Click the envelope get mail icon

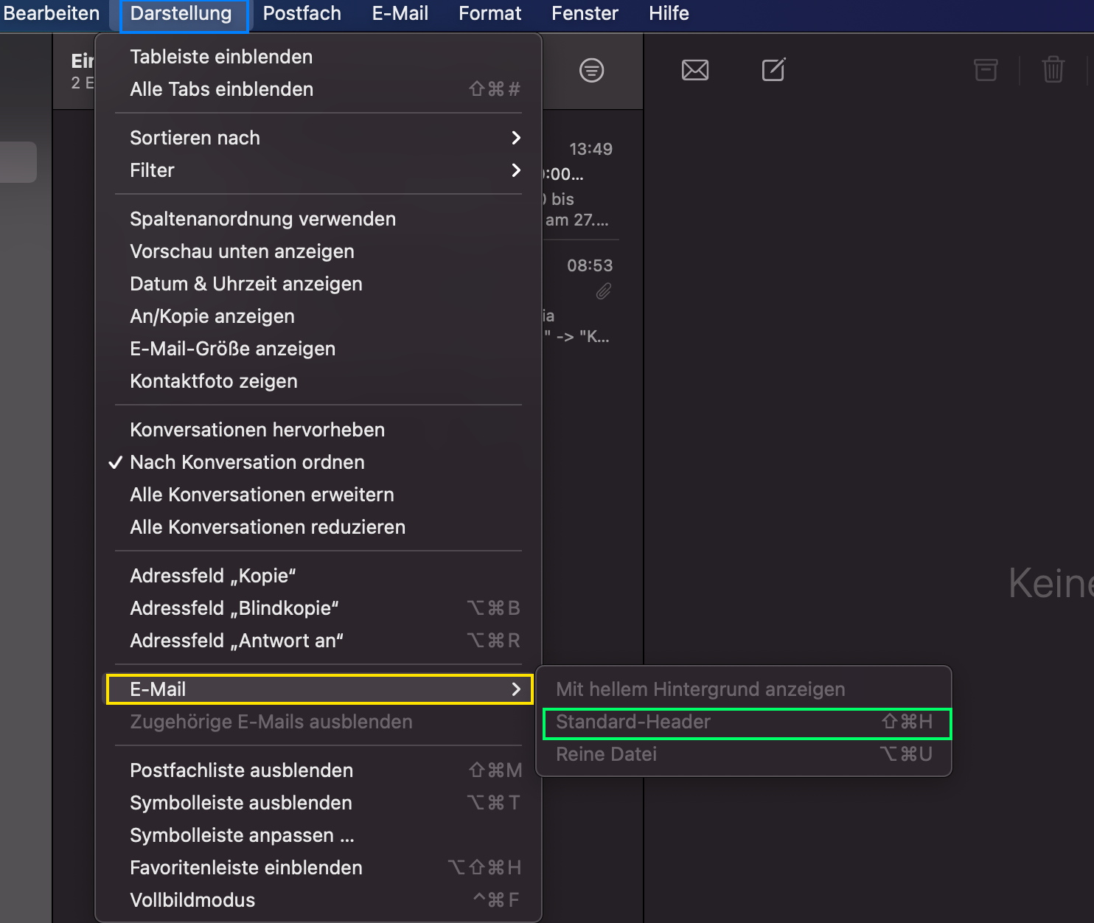[695, 71]
